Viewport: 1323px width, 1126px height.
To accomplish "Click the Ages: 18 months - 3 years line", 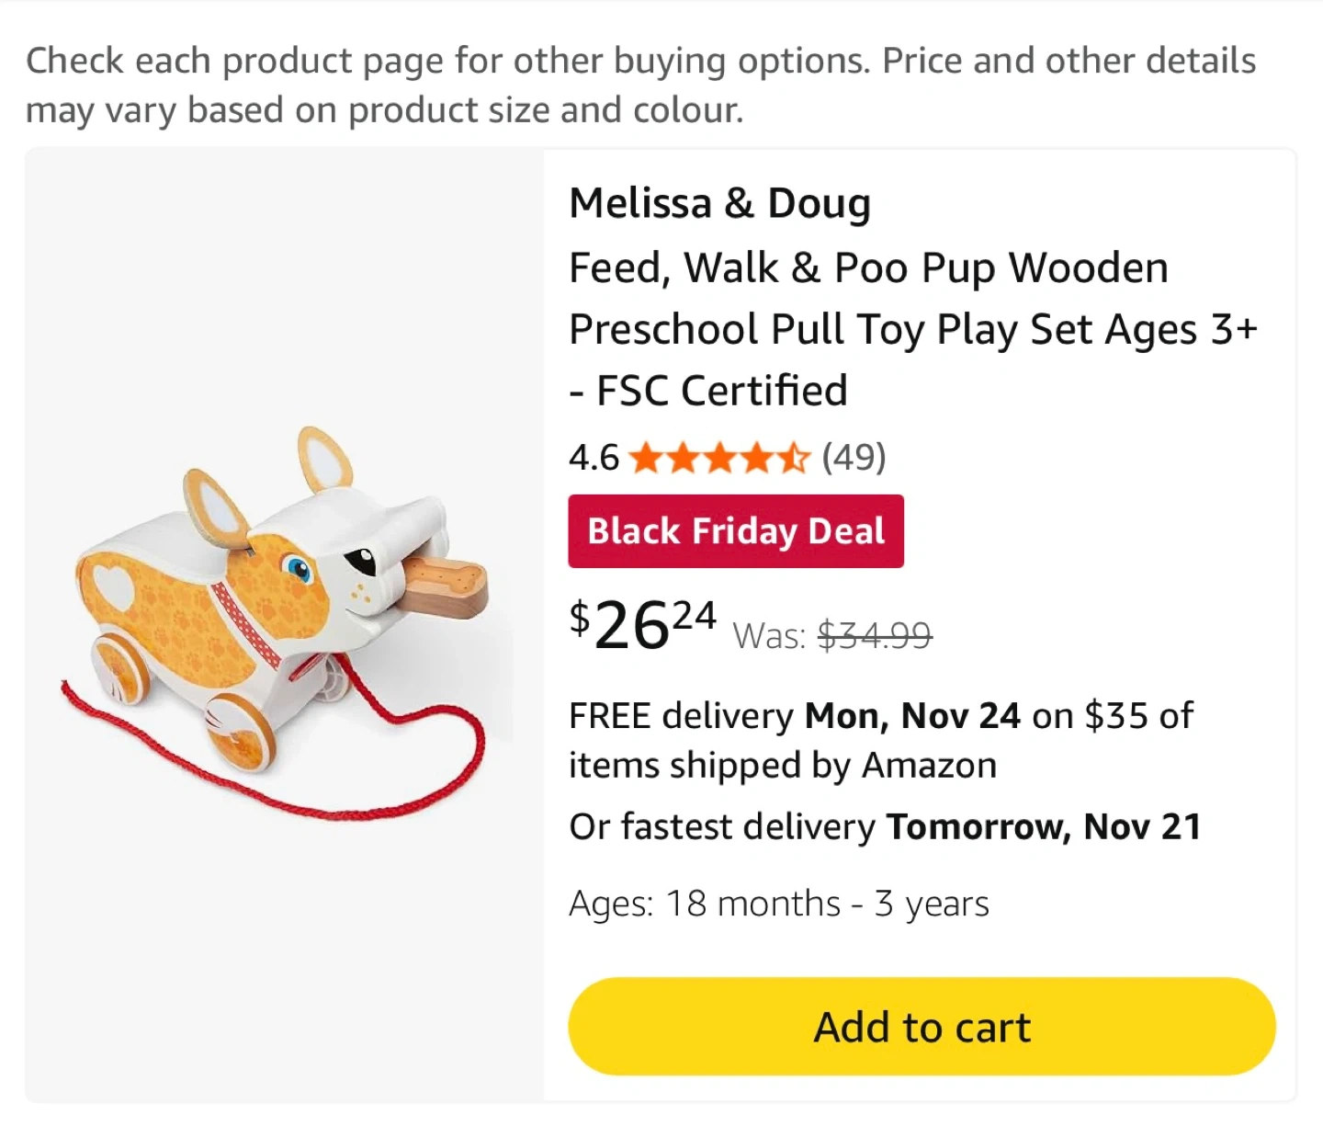I will click(x=778, y=904).
